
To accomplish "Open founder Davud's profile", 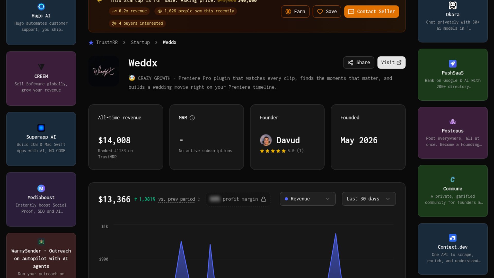I will [x=288, y=140].
